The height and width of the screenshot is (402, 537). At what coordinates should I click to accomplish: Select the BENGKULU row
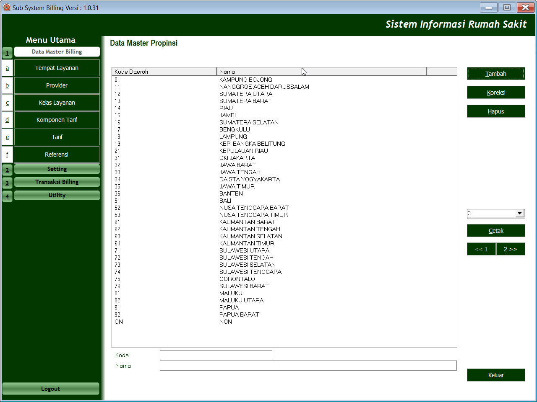(284, 129)
